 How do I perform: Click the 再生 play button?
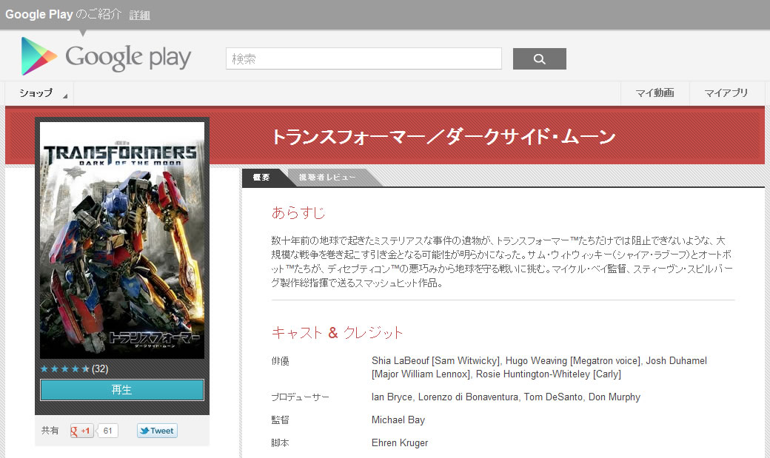click(121, 390)
